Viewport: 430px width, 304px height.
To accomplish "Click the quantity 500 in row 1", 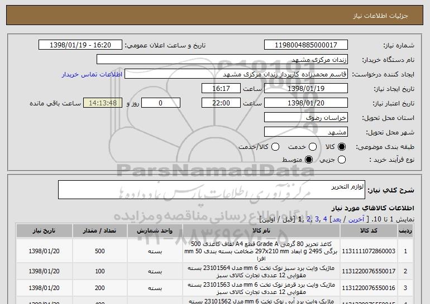I will pyautogui.click(x=99, y=251).
